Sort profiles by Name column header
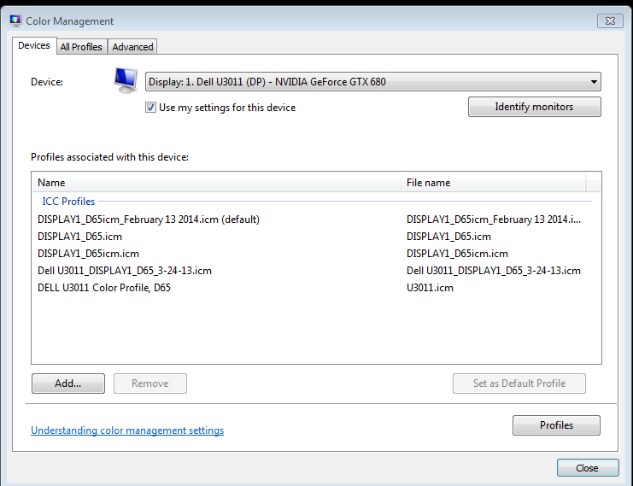Screen dimensions: 633x486 click(216, 183)
